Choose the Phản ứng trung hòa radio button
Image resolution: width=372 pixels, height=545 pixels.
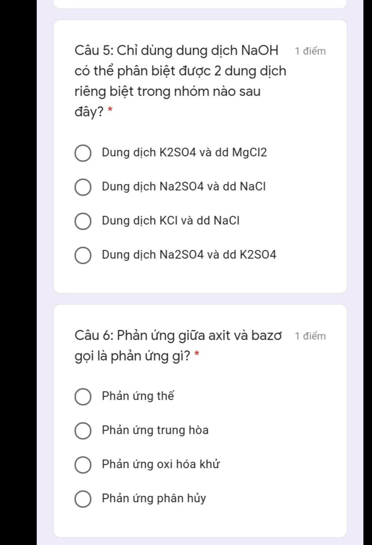[x=83, y=431]
